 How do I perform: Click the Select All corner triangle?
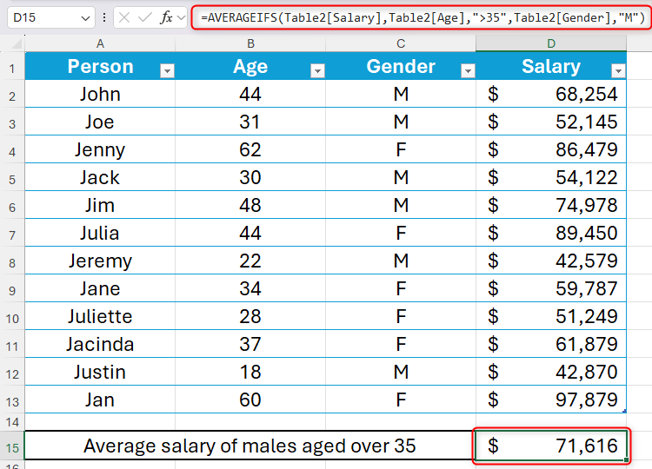tap(17, 43)
